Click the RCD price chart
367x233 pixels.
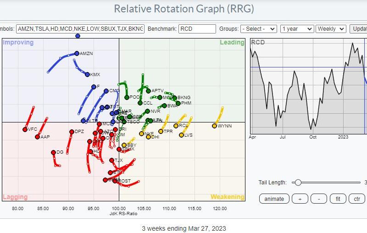tap(308, 86)
